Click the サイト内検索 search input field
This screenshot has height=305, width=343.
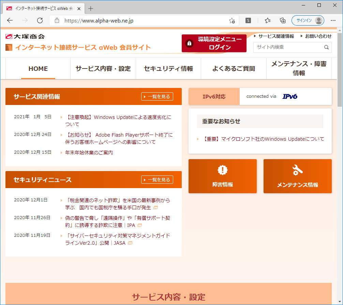[x=288, y=47]
